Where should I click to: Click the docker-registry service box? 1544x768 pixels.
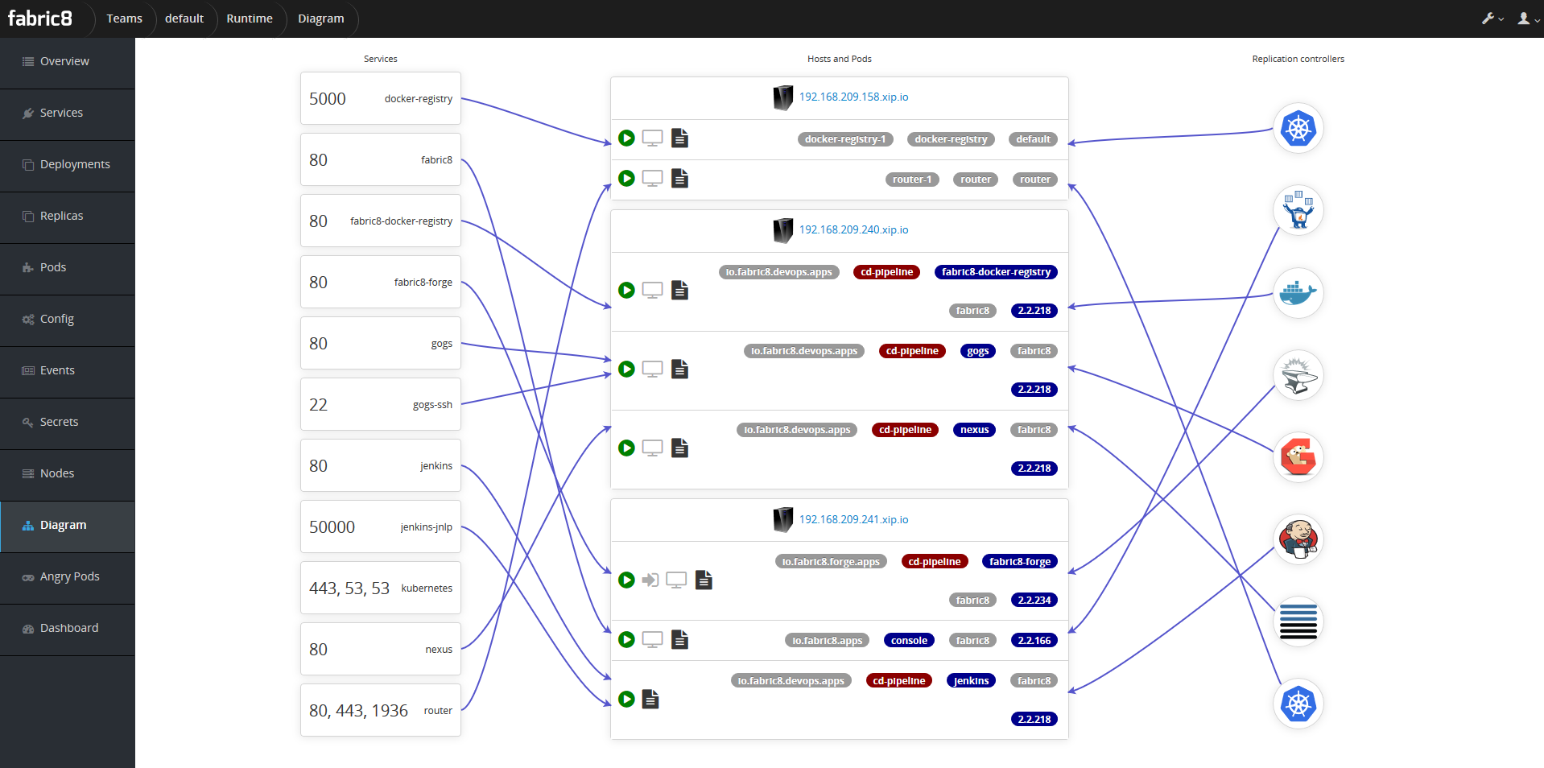[381, 98]
